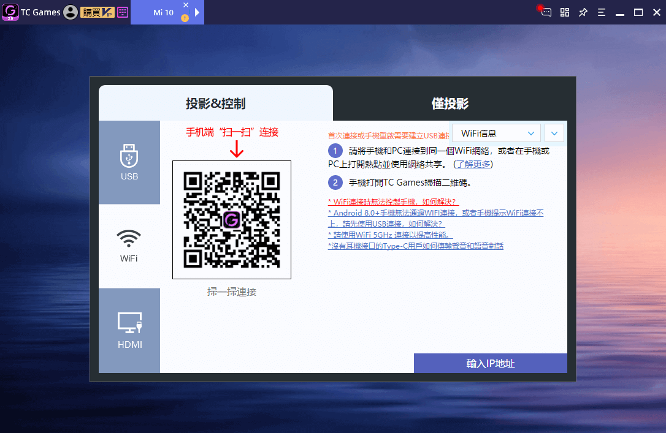Close the TC Games window
Screen dimensions: 666x433
coord(657,12)
